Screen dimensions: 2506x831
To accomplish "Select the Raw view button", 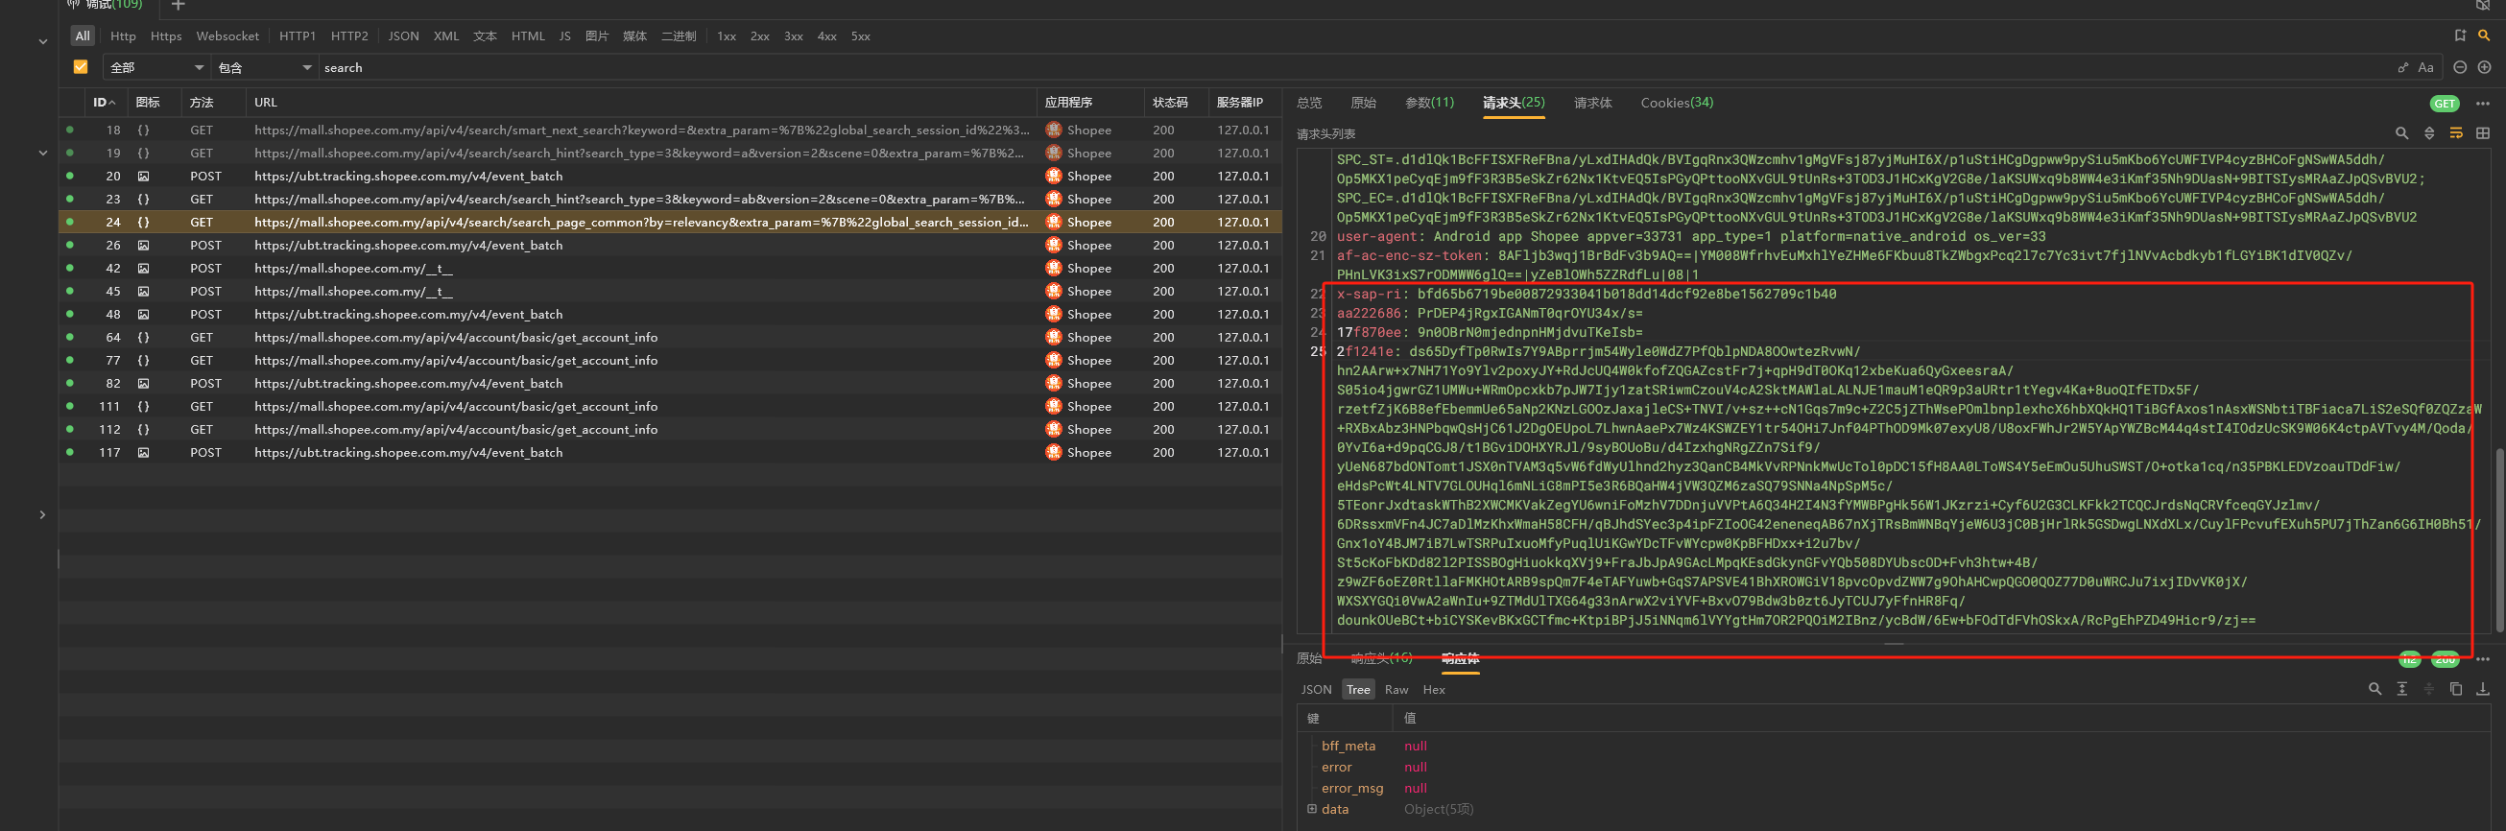I will (1396, 689).
